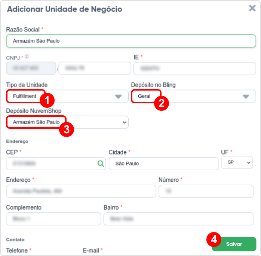The image size is (261, 256).
Task: Click the Número input field
Action: [206, 191]
